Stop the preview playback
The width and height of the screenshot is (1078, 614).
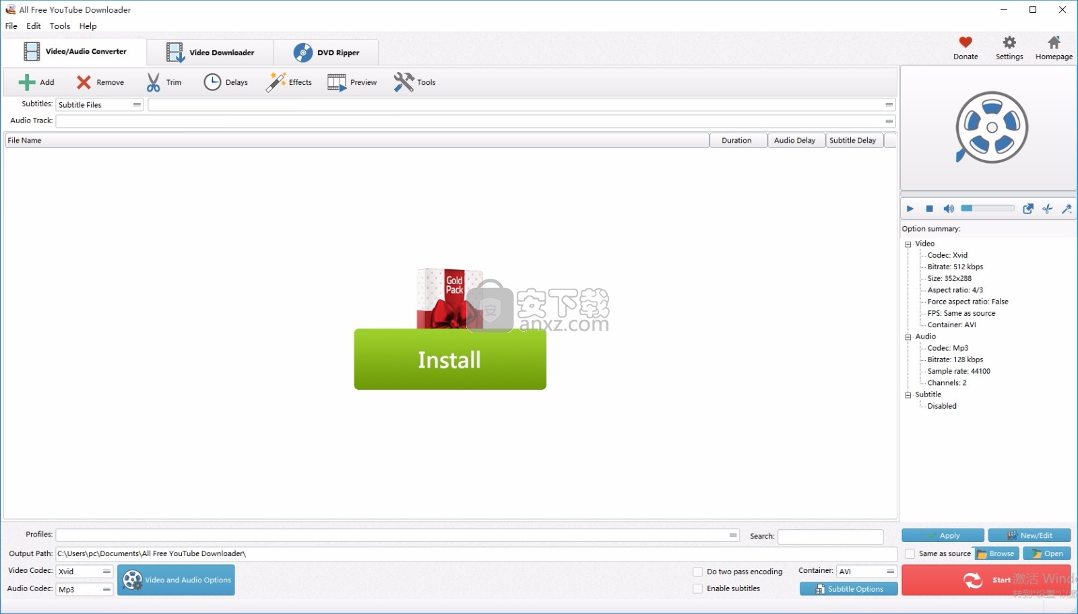pyautogui.click(x=930, y=209)
